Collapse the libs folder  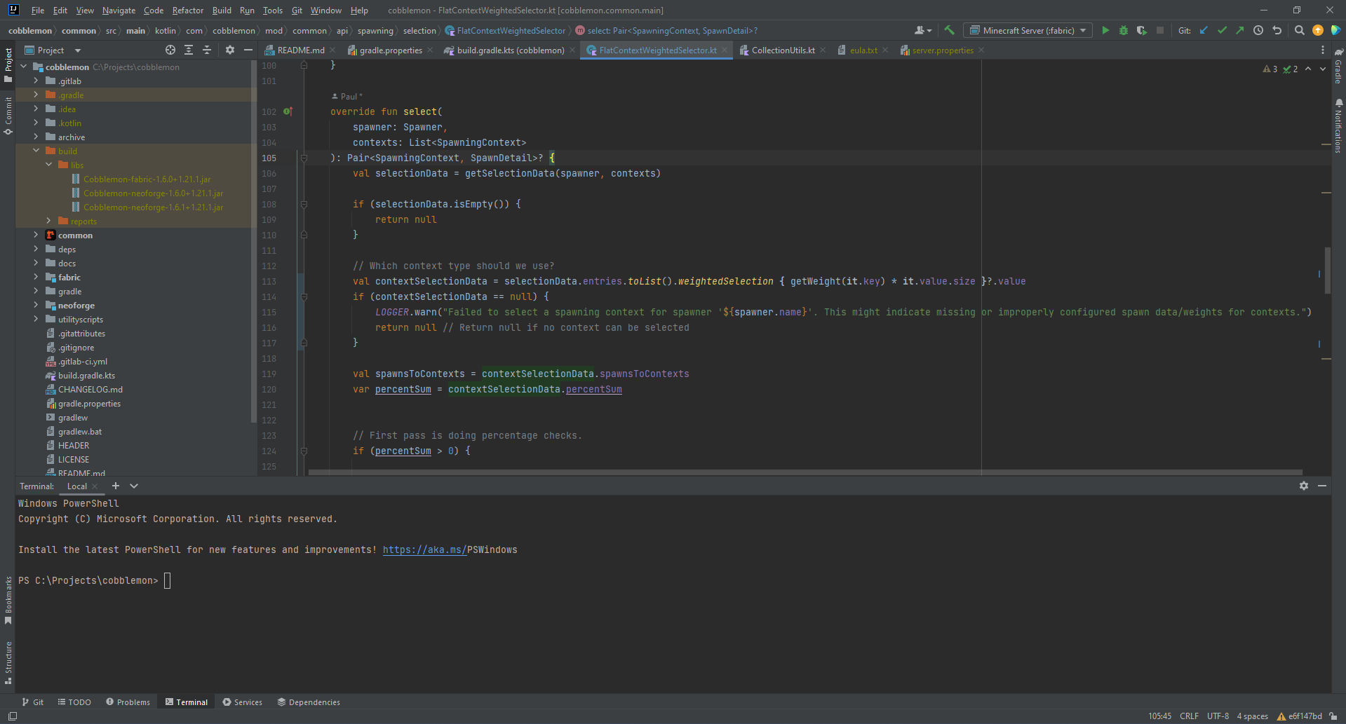pyautogui.click(x=48, y=165)
